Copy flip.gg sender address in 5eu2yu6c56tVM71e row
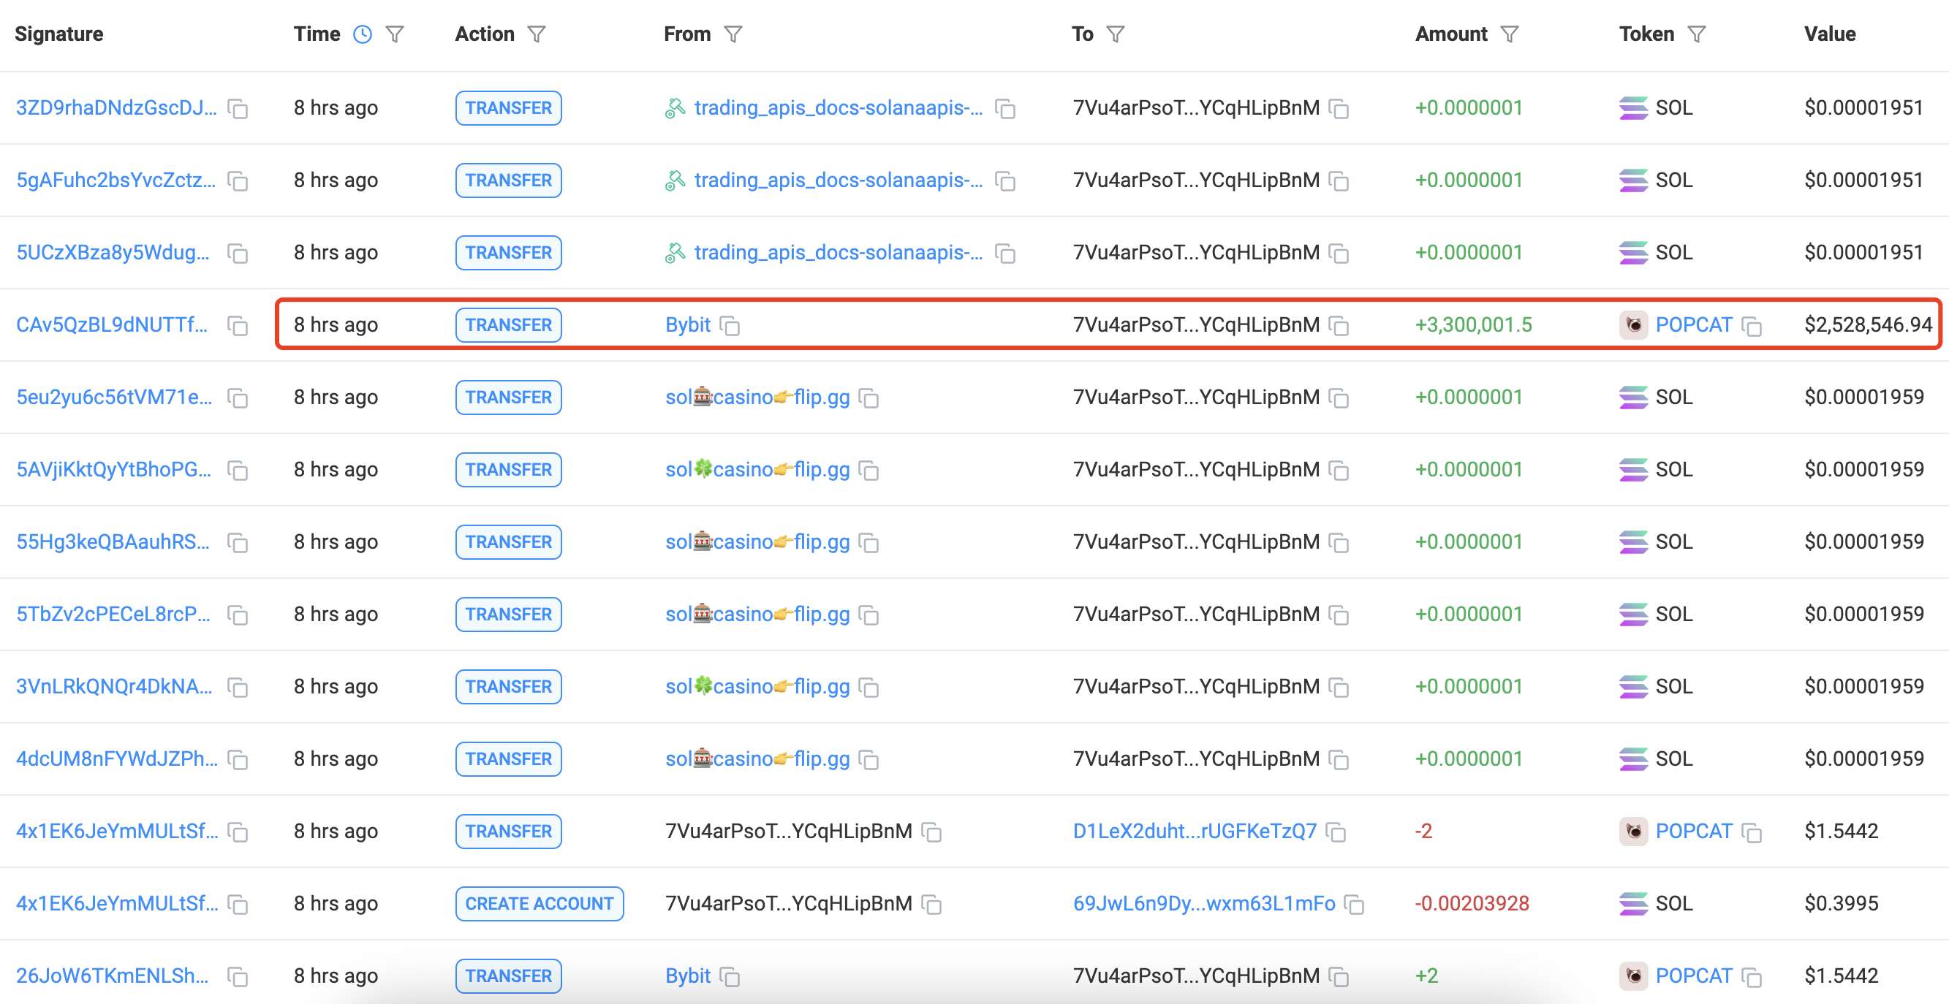 click(868, 398)
